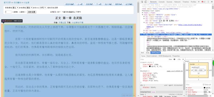Screen dimensions: 214x97
Task: Add a new style rule with plus icon
Action: 183,59
